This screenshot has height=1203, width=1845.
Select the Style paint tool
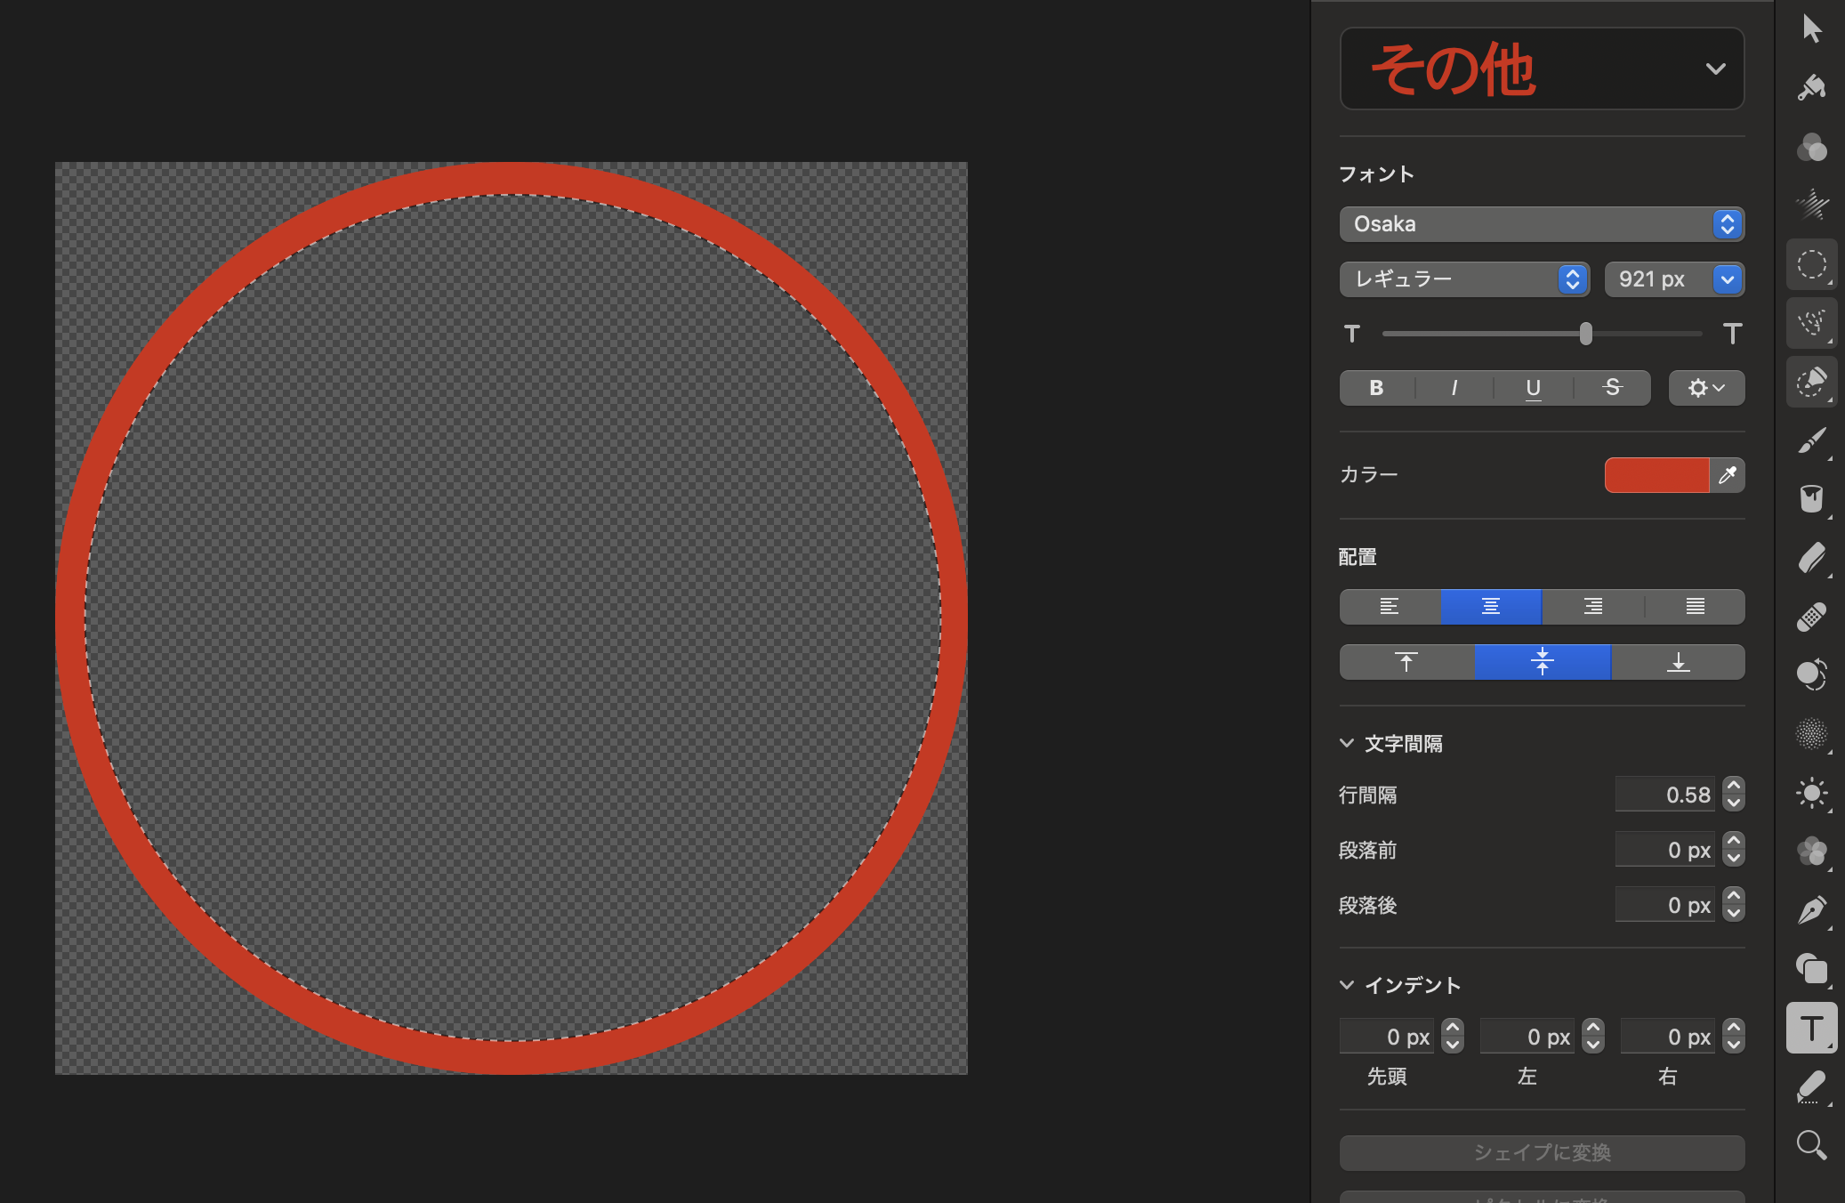pos(1811,87)
